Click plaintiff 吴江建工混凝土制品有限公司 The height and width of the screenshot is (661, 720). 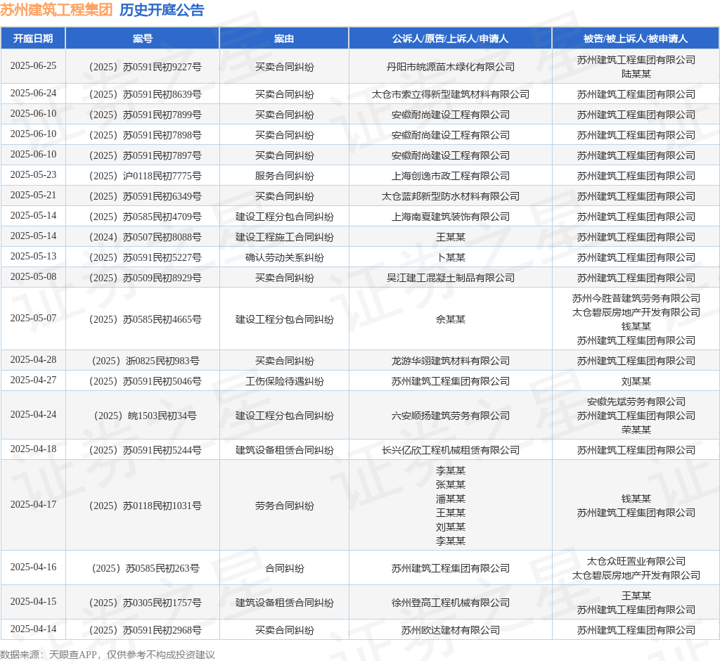pyautogui.click(x=451, y=278)
